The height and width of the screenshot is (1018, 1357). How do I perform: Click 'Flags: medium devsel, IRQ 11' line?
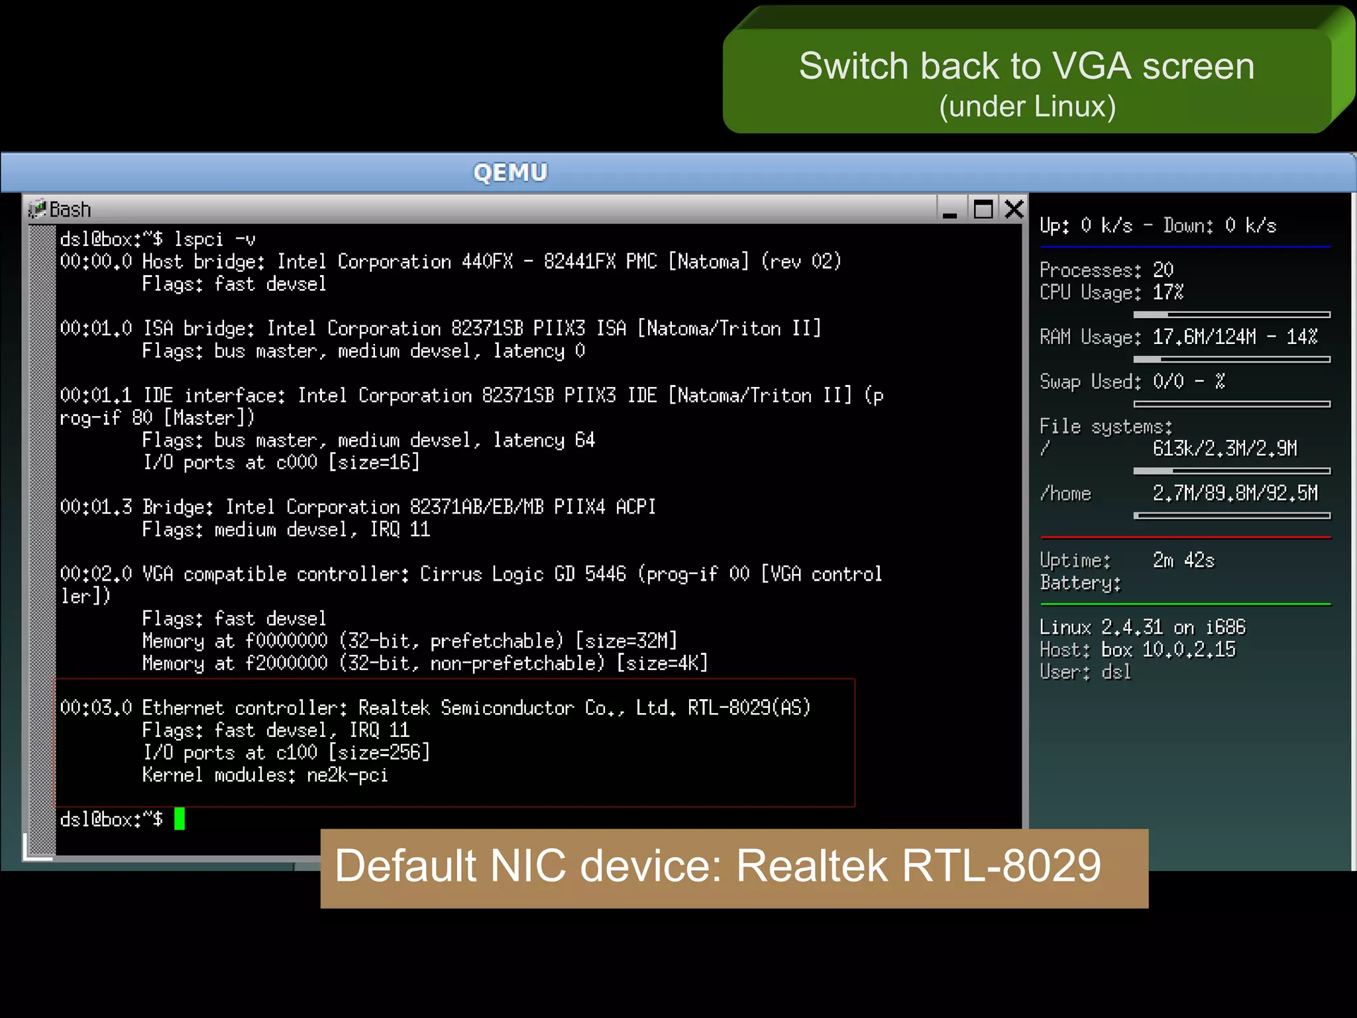286,530
